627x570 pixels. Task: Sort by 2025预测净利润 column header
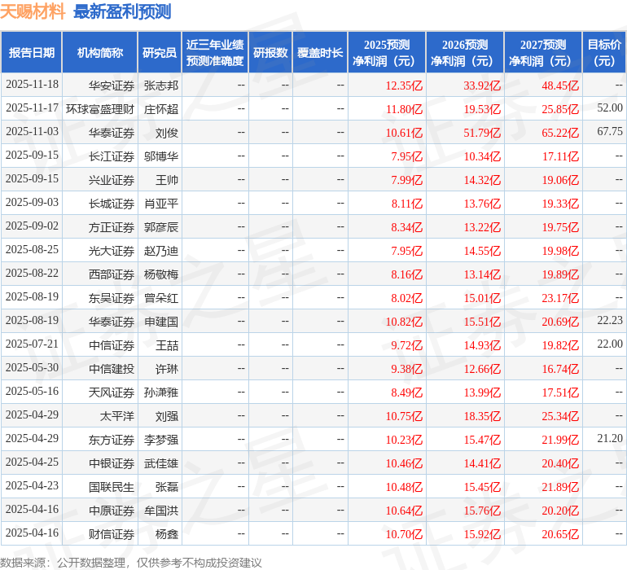pos(386,52)
